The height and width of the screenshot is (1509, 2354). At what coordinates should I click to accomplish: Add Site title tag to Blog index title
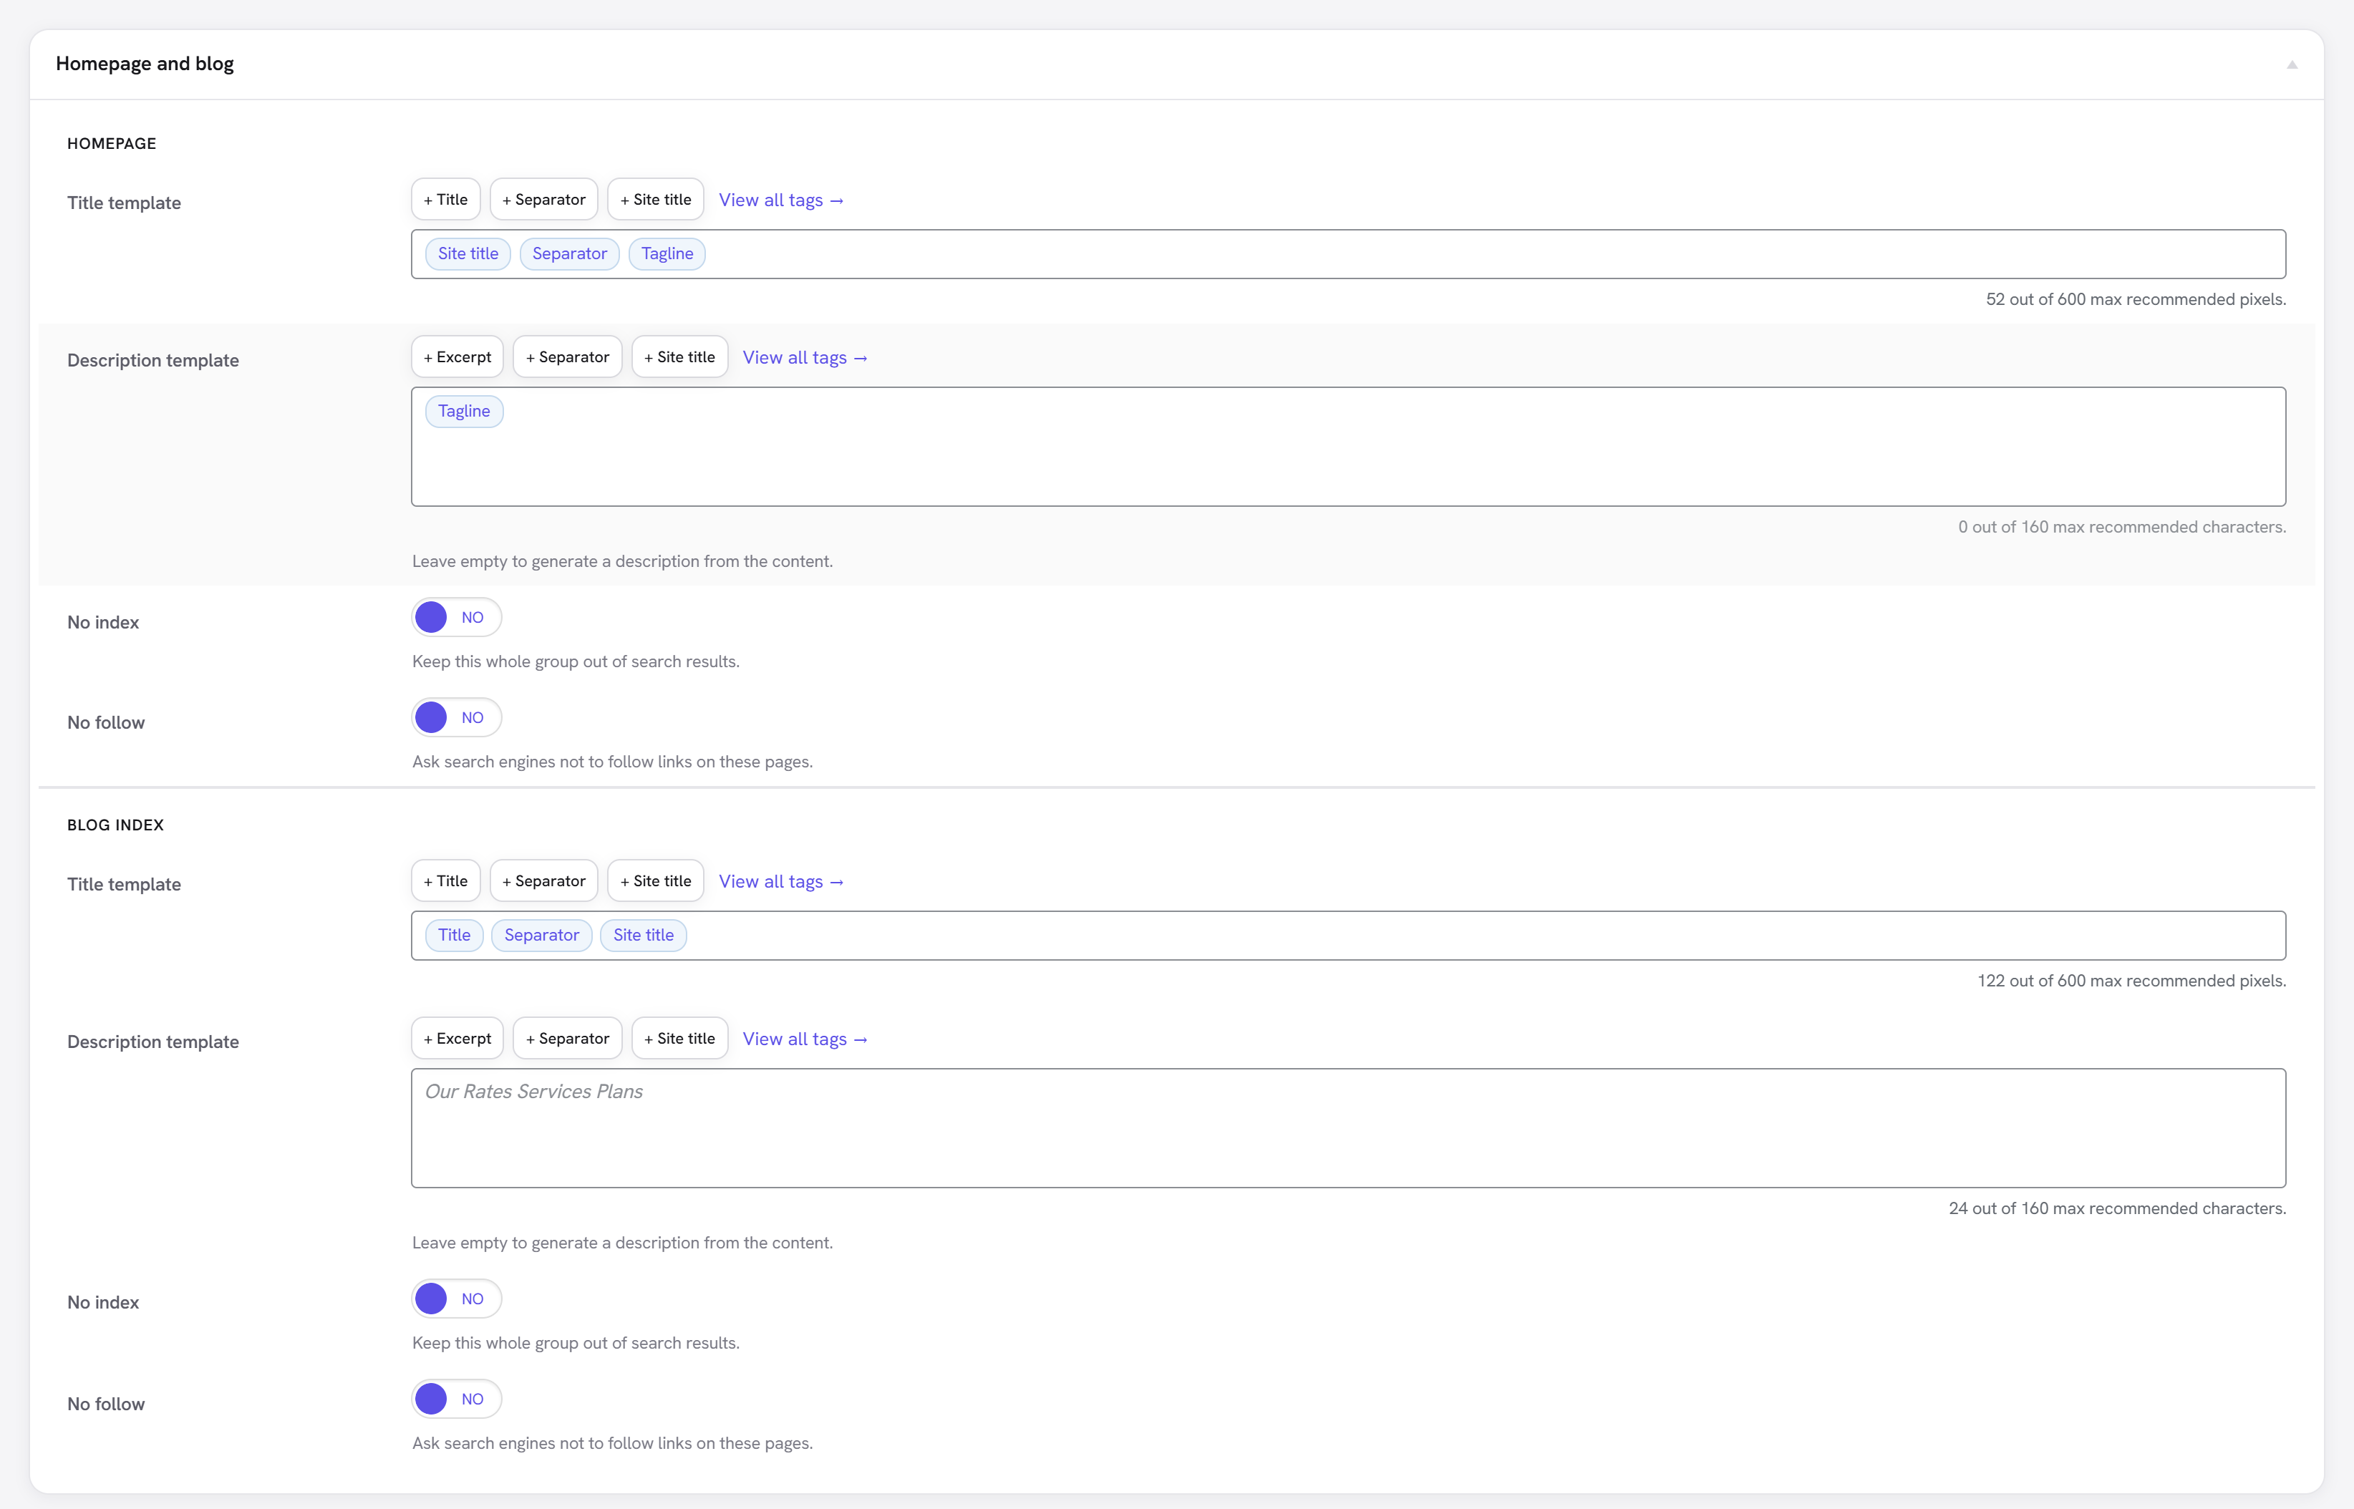pos(656,881)
